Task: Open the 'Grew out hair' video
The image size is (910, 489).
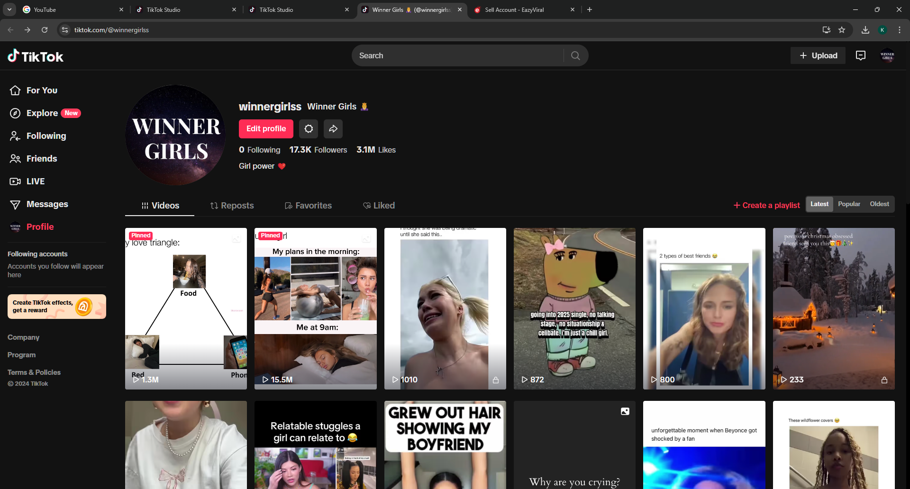Action: (445, 445)
